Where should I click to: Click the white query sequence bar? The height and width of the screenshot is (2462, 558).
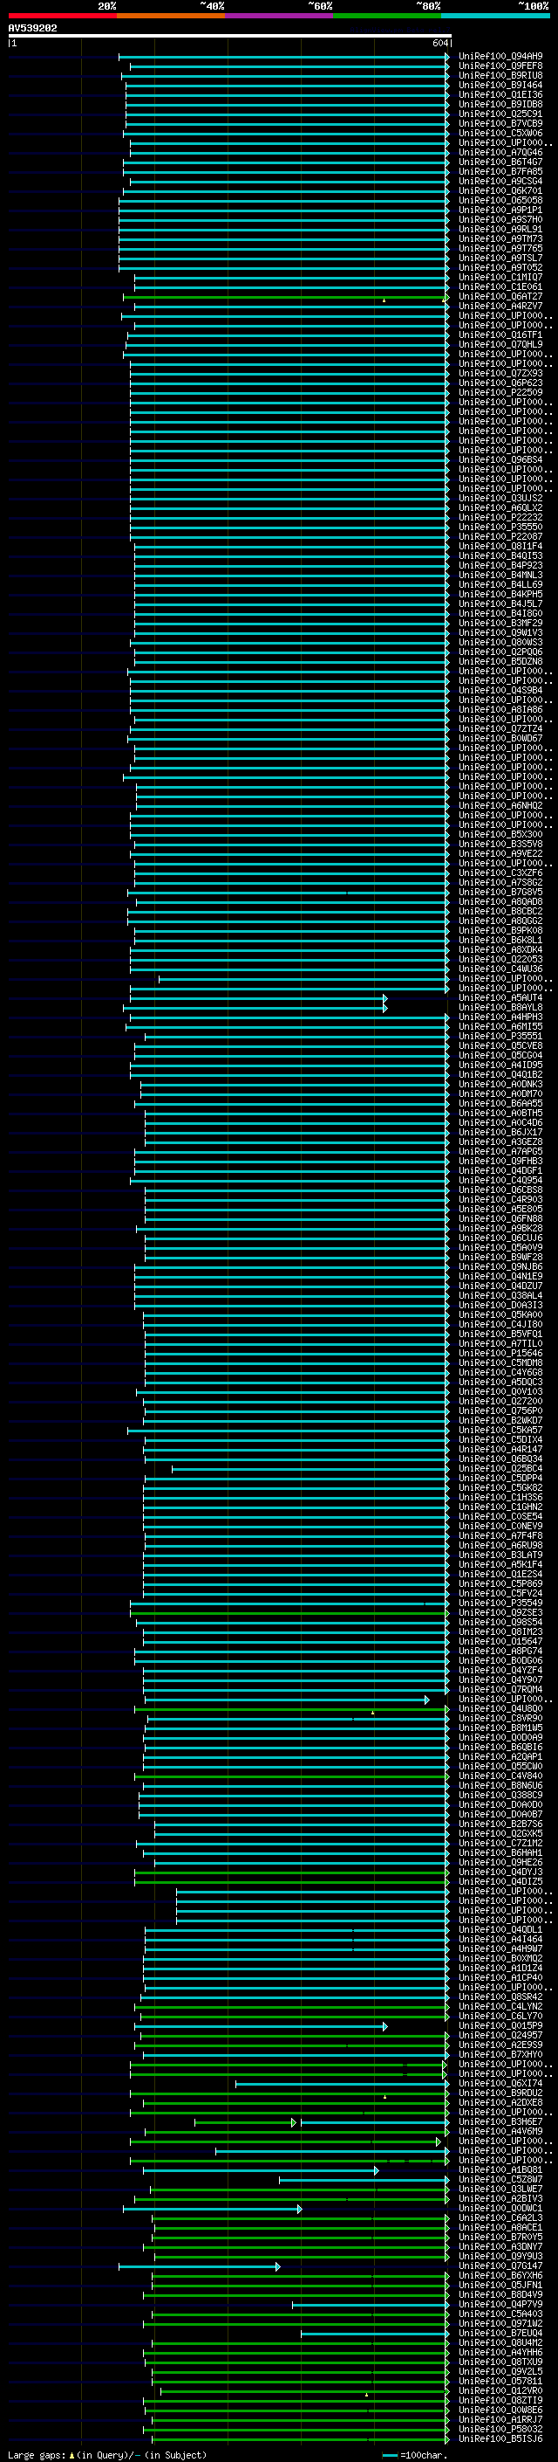coord(230,37)
